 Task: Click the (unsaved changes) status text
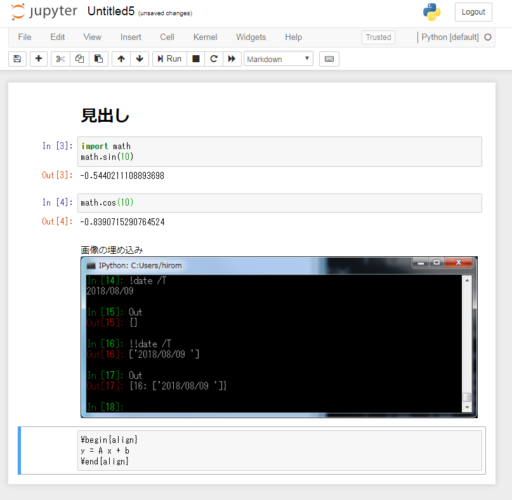[165, 13]
